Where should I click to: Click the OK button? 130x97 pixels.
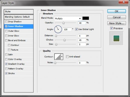[x=116, y=11]
